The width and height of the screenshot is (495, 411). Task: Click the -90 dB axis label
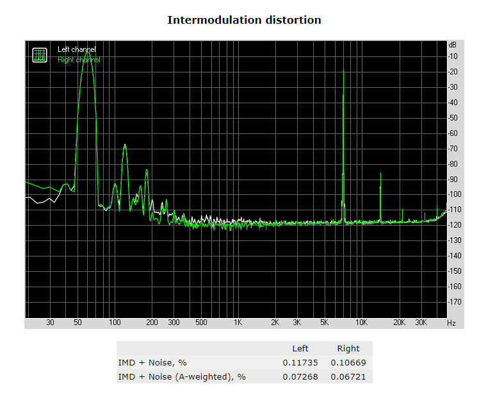click(x=453, y=180)
